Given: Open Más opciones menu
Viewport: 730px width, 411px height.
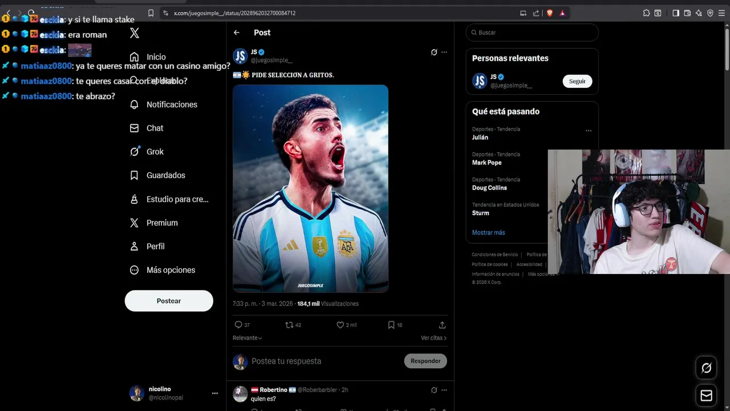Looking at the screenshot, I should pyautogui.click(x=163, y=270).
